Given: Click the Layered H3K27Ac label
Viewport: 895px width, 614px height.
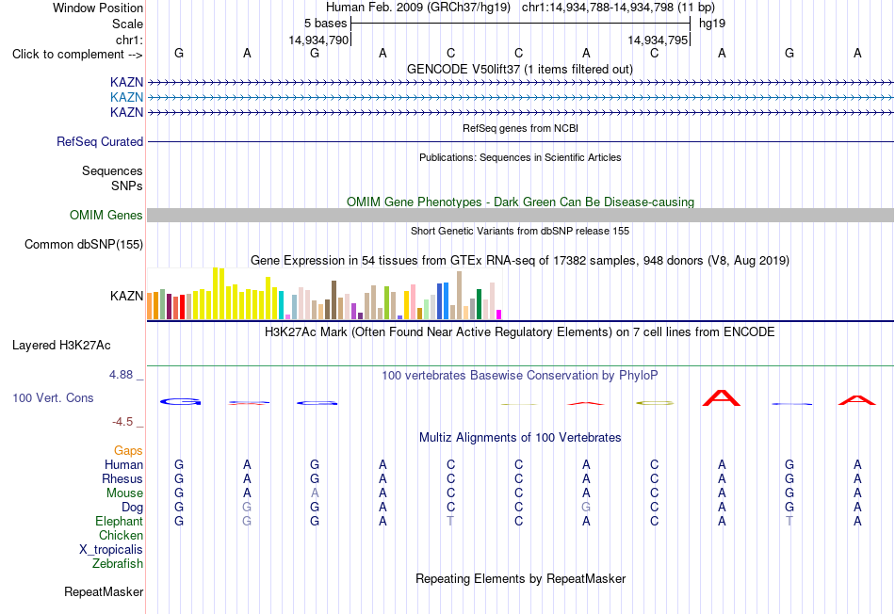Looking at the screenshot, I should [61, 346].
